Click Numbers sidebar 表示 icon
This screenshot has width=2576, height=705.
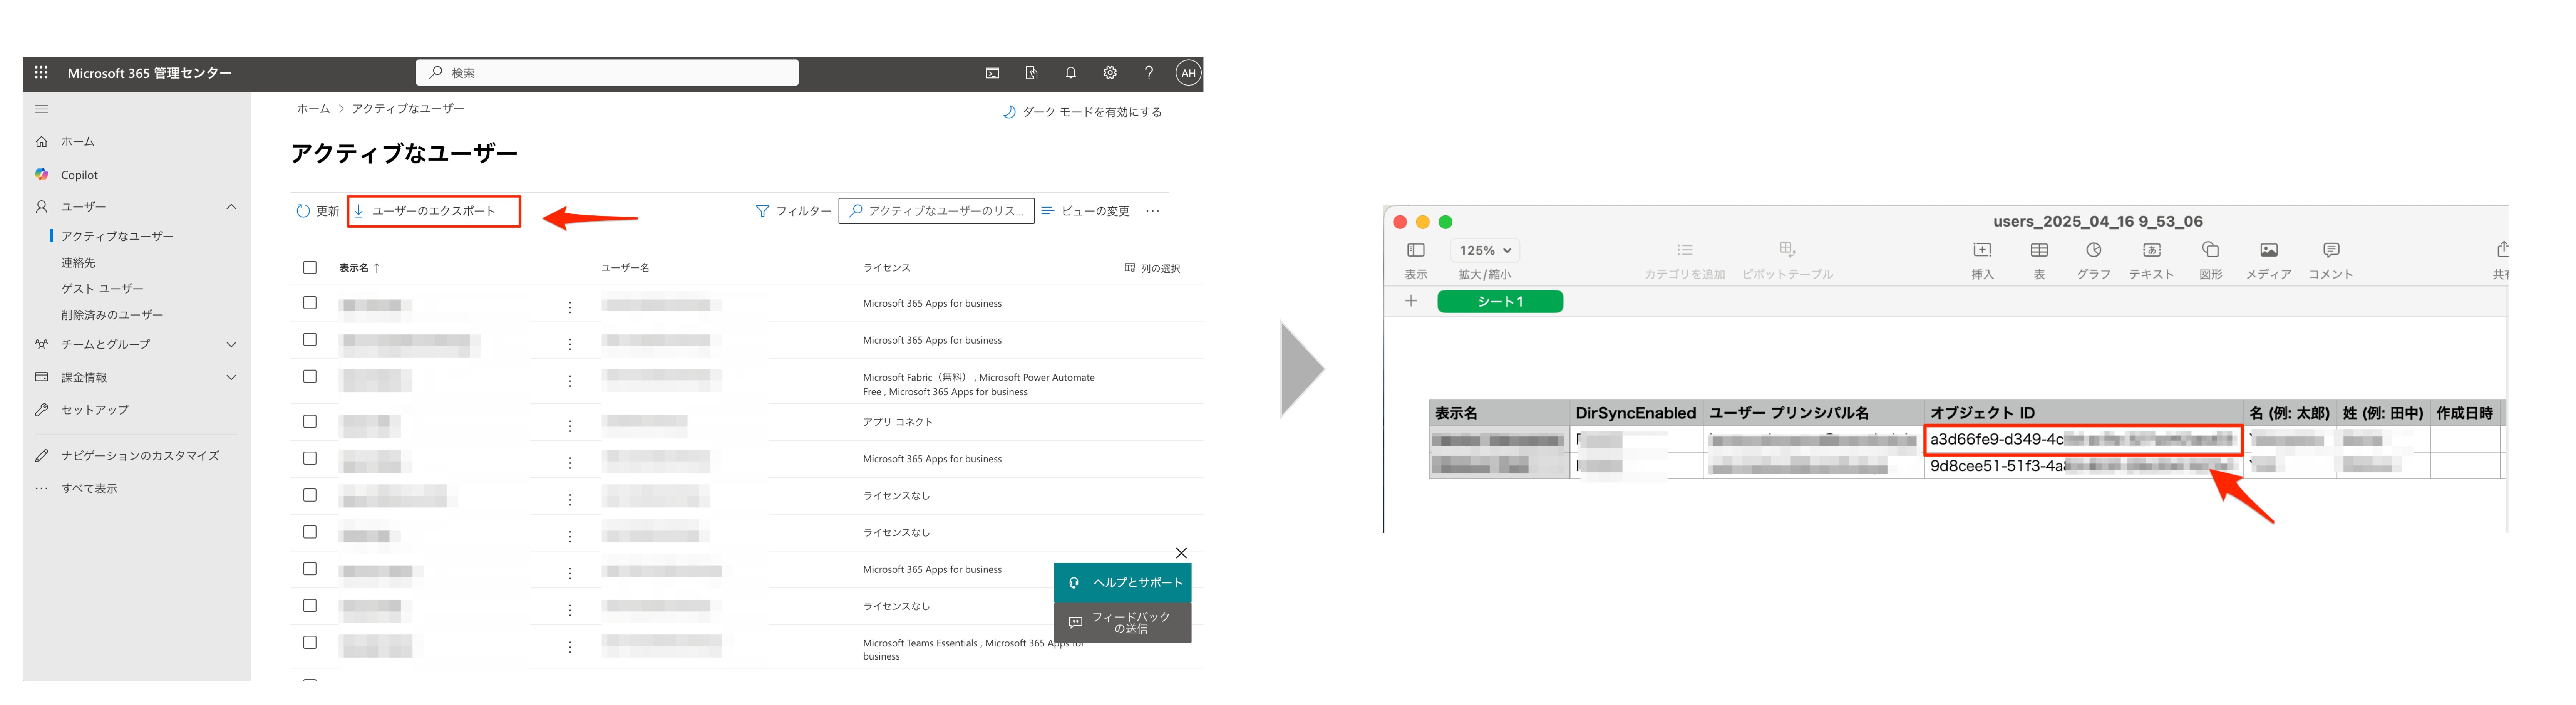coord(1415,250)
